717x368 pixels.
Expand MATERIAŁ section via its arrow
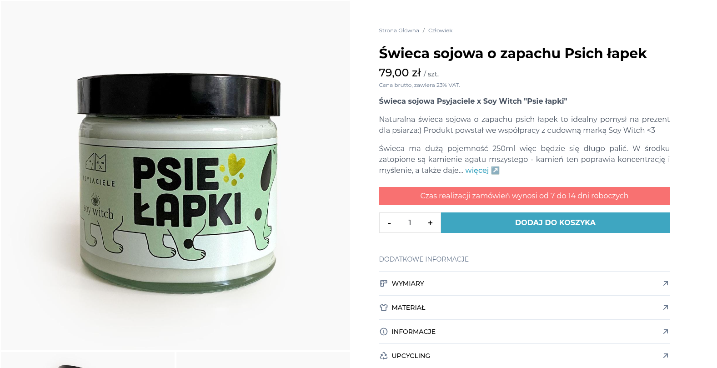tap(665, 308)
